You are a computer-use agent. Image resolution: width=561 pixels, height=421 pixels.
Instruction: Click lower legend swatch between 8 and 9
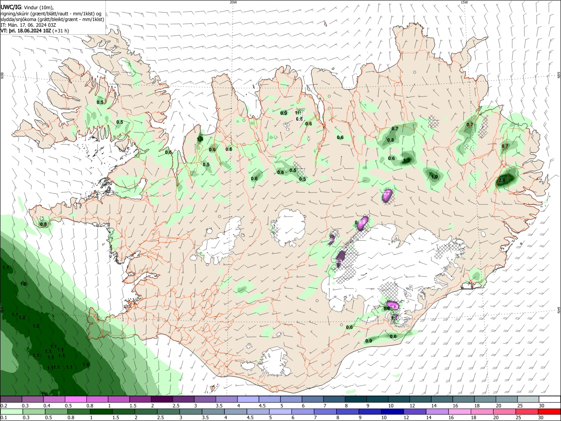(348, 412)
